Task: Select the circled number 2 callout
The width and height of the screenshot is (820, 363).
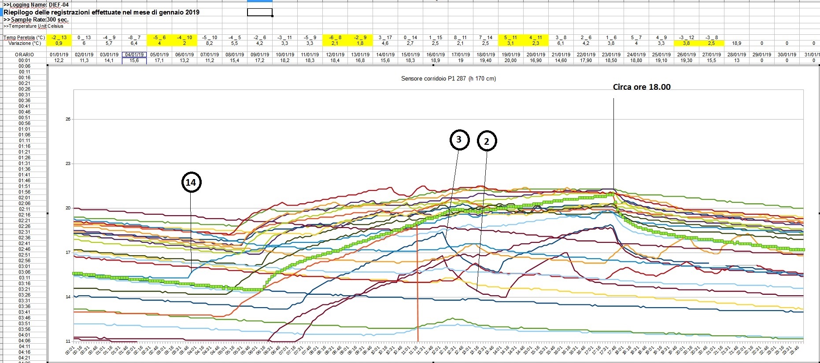Action: point(487,141)
